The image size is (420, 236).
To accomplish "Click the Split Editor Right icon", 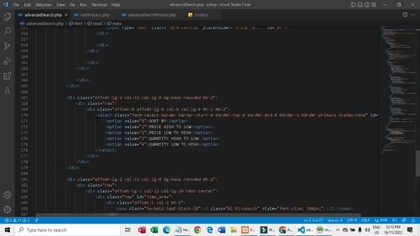I will coord(405,14).
